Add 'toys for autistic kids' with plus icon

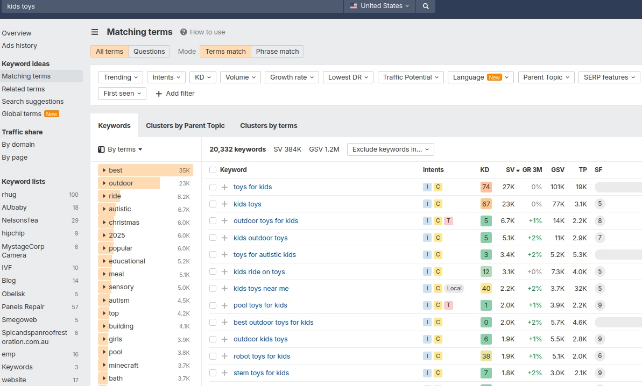224,255
